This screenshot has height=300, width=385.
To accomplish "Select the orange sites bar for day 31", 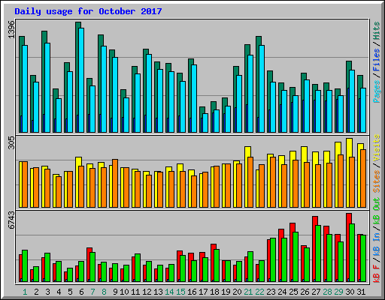I will coord(363,178).
